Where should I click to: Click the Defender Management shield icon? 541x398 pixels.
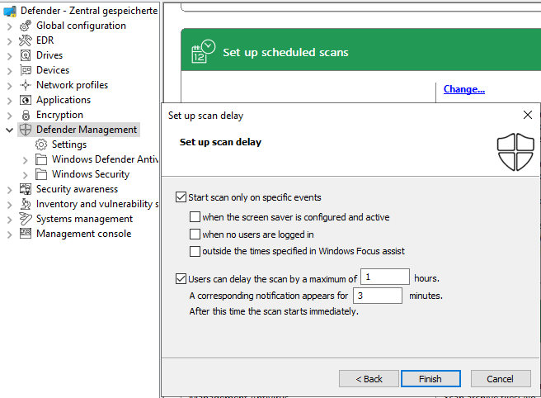pyautogui.click(x=26, y=130)
